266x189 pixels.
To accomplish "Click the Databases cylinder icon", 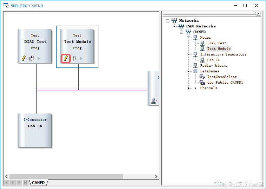I will pos(195,71).
